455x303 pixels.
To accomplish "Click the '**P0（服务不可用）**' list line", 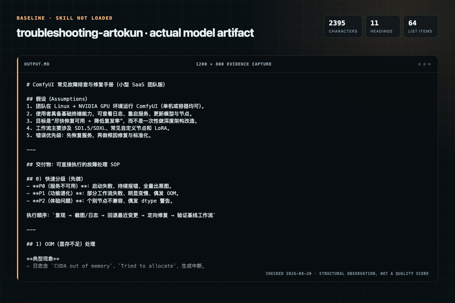I will pyautogui.click(x=100, y=186).
